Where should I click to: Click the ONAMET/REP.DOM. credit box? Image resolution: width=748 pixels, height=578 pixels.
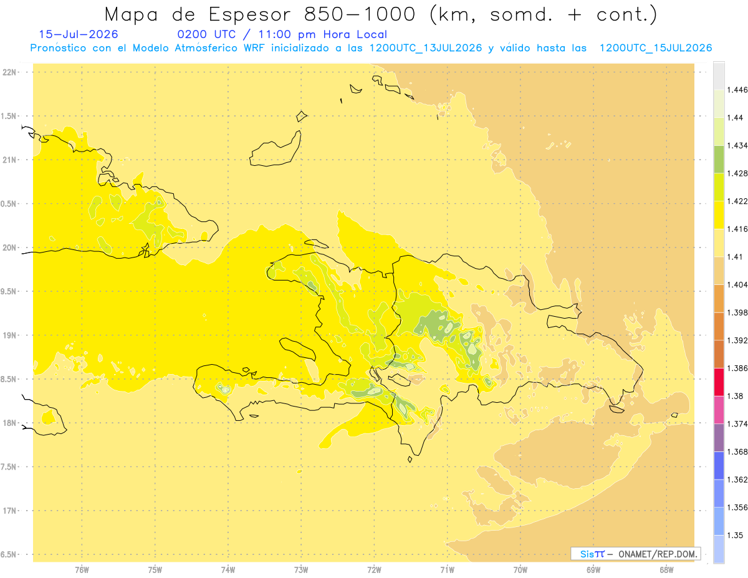click(x=636, y=554)
